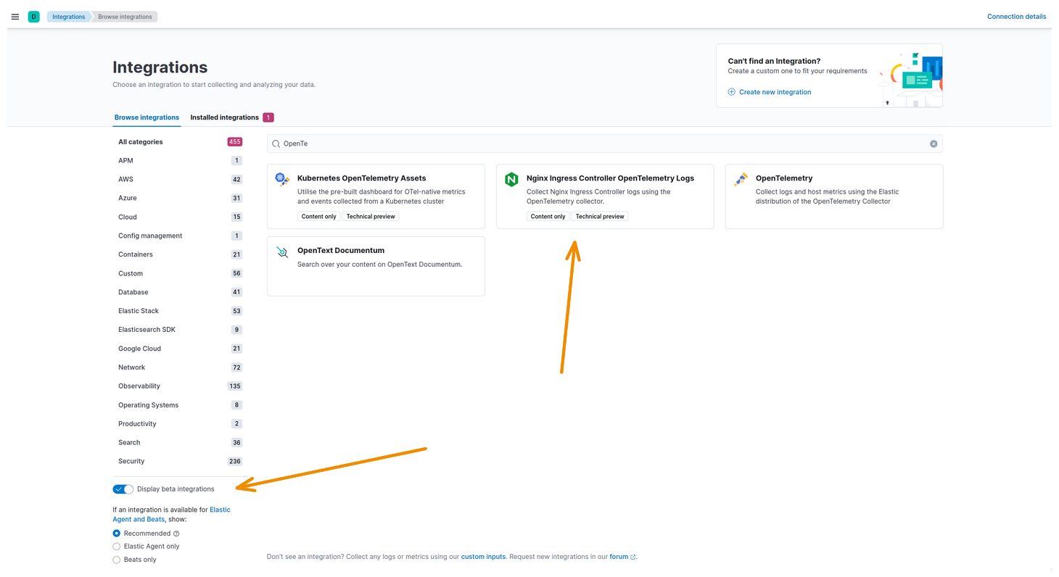Click the OpenTelemetry telescope icon
The image size is (1059, 577).
point(741,180)
